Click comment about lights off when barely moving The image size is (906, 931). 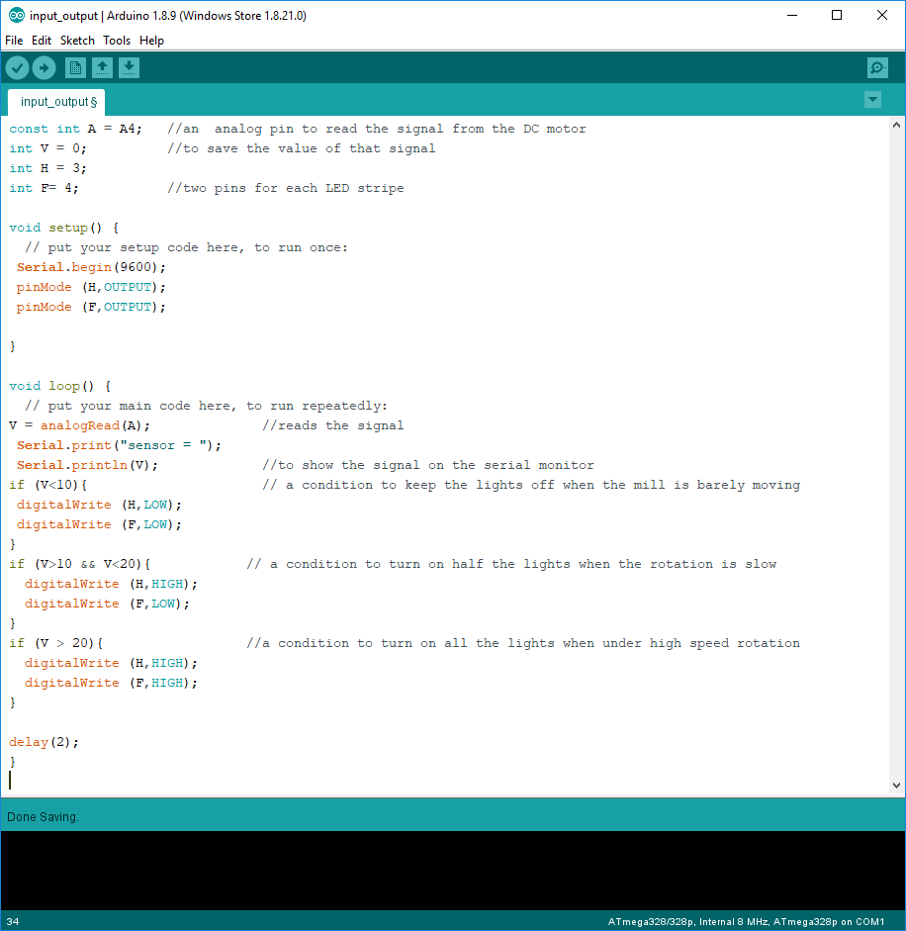[531, 485]
